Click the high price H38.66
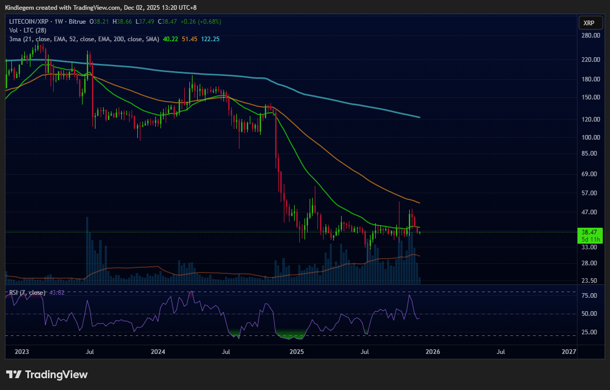 click(122, 22)
